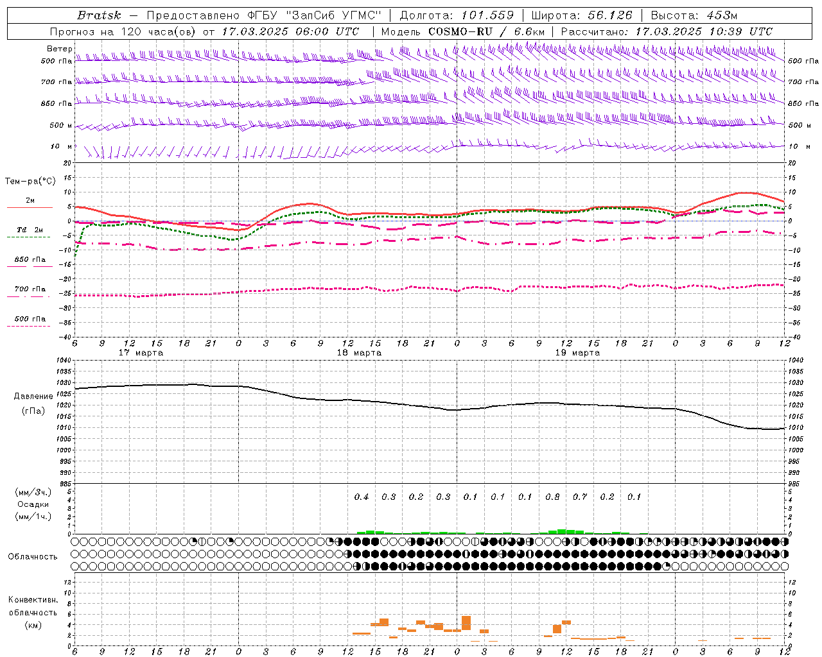This screenshot has height=657, width=822.
Task: Click the longitude value "101.559"
Action: tap(487, 15)
